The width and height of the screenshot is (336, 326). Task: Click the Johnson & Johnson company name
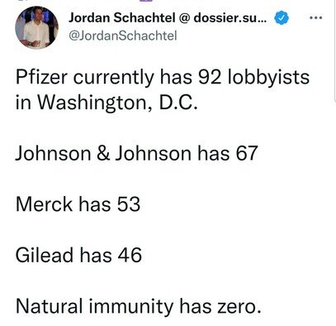pyautogui.click(x=103, y=153)
